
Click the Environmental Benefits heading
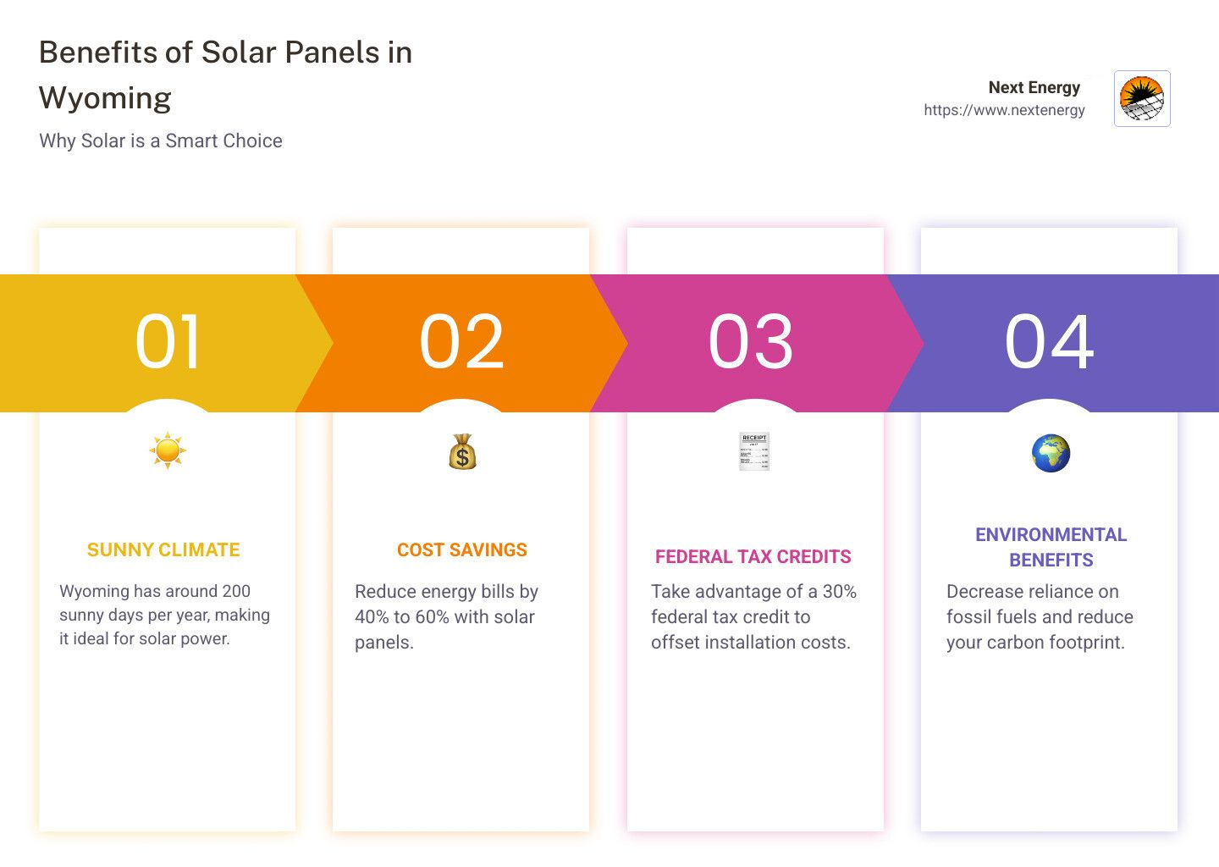click(1051, 547)
